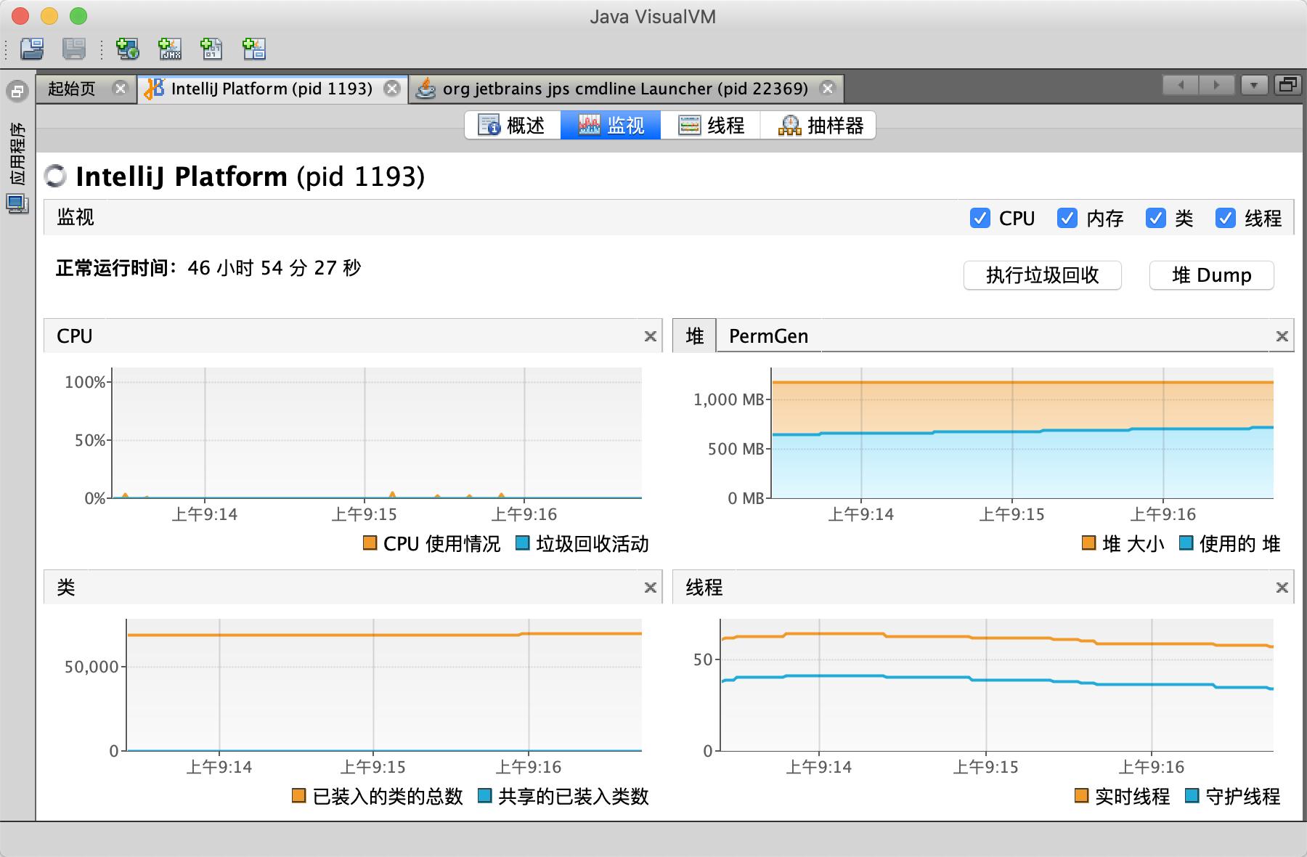
Task: Uncheck the CPU checkbox
Action: (x=980, y=218)
